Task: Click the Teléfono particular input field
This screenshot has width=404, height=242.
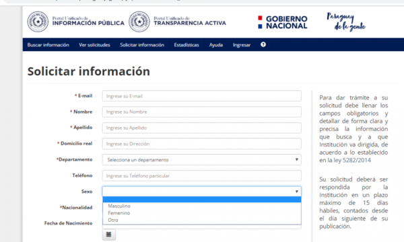Action: (x=201, y=175)
